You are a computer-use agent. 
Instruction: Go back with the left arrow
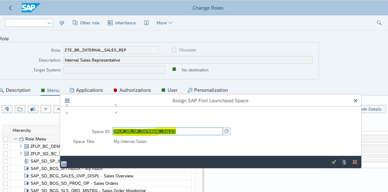coord(10,8)
